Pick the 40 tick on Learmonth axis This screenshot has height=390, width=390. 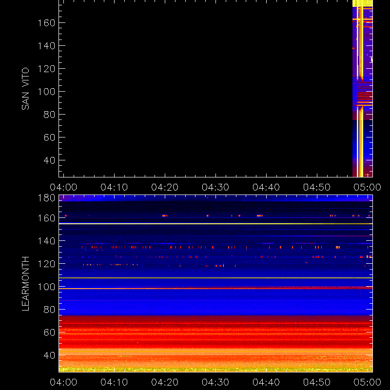click(x=49, y=355)
